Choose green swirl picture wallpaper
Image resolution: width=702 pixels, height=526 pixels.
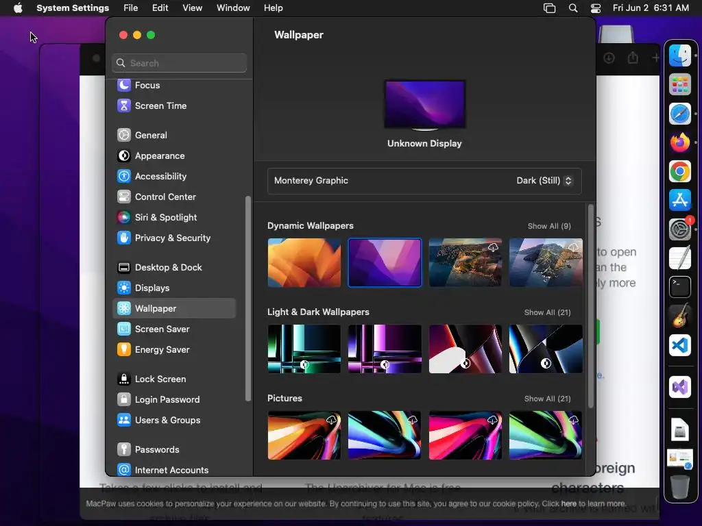(x=546, y=435)
